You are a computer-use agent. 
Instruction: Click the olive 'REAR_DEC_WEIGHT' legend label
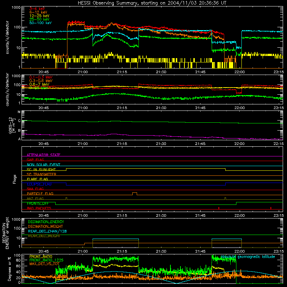[x=44, y=236]
